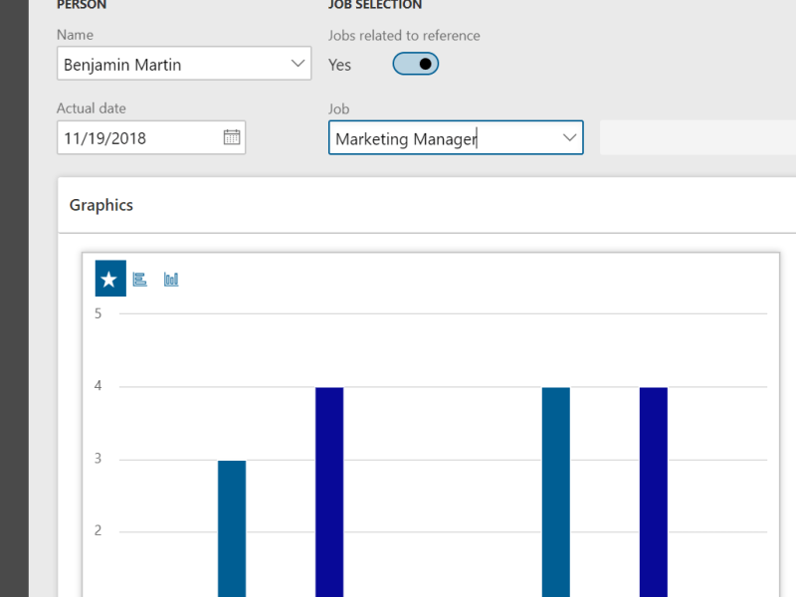
Task: Click the Actual date input field
Action: 139,136
